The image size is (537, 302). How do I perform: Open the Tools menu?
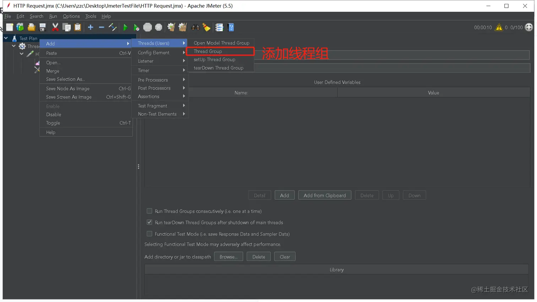coord(91,16)
